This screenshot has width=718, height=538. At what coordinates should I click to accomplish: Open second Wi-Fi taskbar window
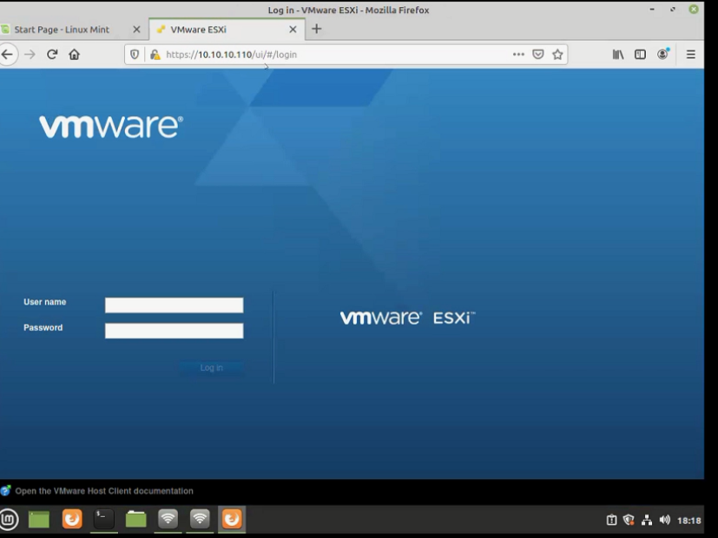200,519
